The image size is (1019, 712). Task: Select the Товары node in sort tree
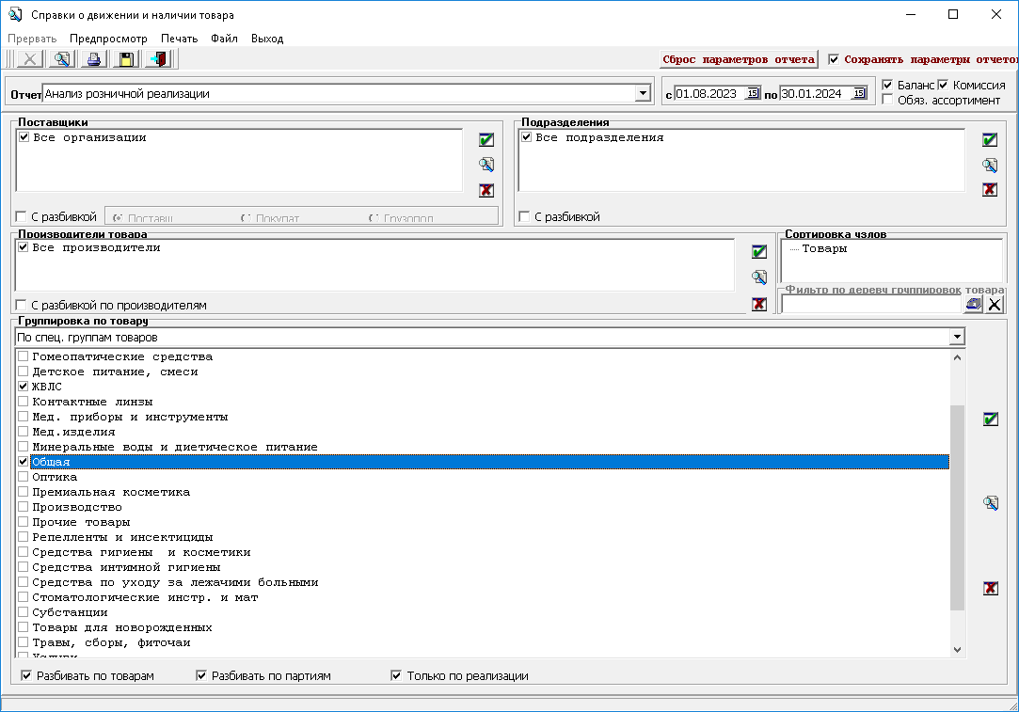pos(824,249)
